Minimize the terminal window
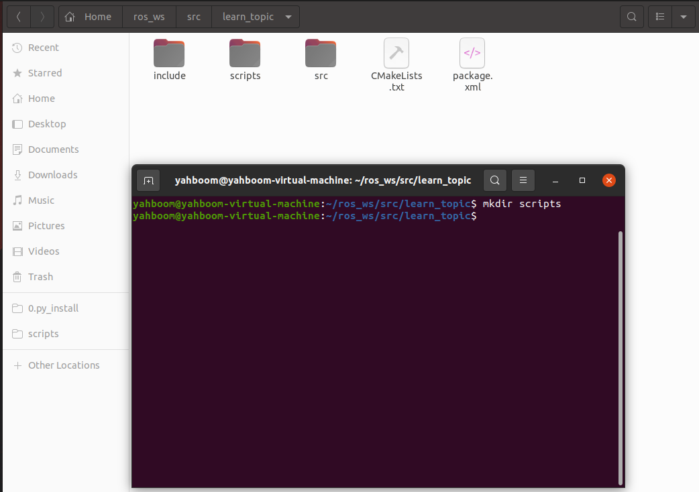This screenshot has height=492, width=699. pos(555,180)
